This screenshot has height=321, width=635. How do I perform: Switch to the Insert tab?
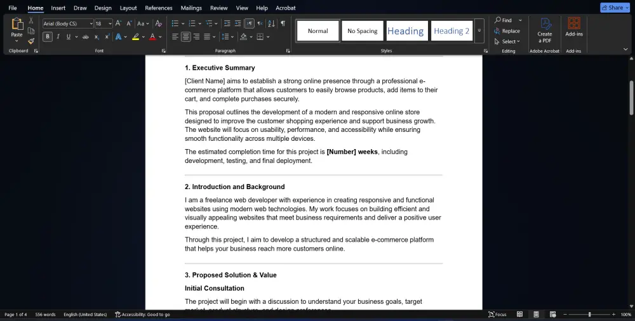[x=58, y=8]
